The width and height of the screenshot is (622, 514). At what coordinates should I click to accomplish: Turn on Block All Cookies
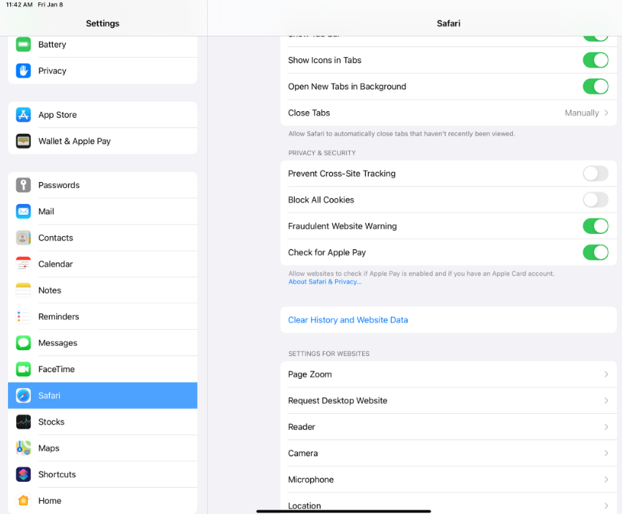click(x=595, y=200)
